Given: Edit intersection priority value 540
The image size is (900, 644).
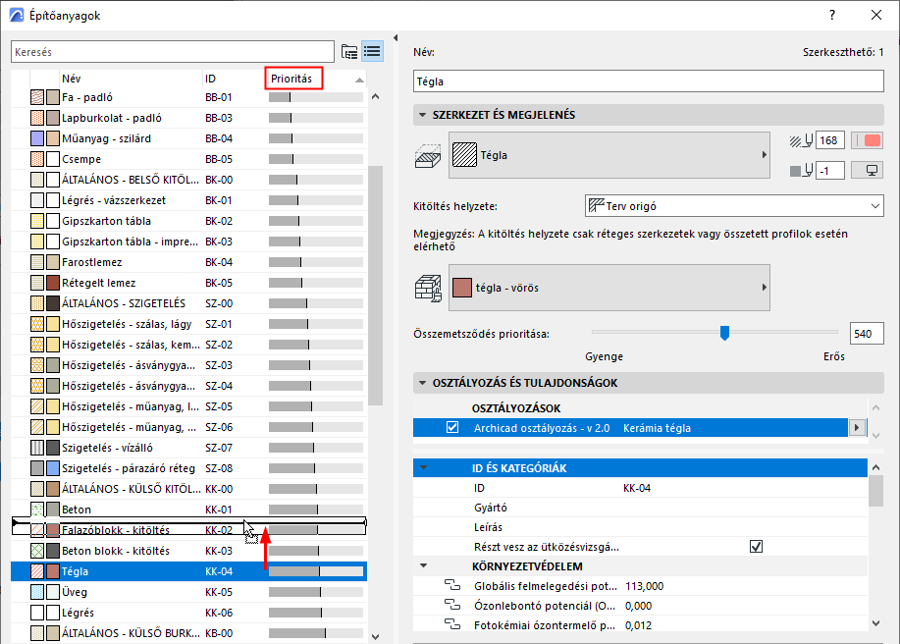Looking at the screenshot, I should (866, 334).
